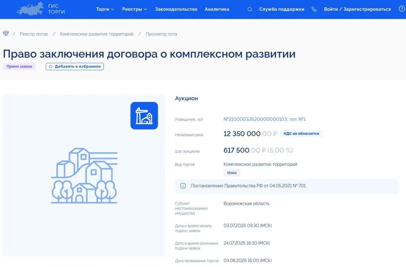Click the Прием заявок status badge
The image size is (406, 267).
(19, 67)
